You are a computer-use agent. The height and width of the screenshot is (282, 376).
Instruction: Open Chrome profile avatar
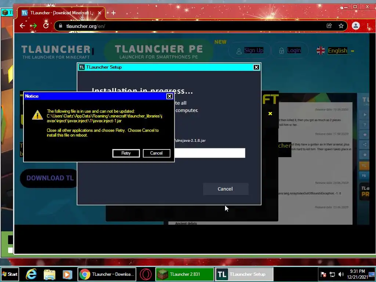[x=355, y=26]
